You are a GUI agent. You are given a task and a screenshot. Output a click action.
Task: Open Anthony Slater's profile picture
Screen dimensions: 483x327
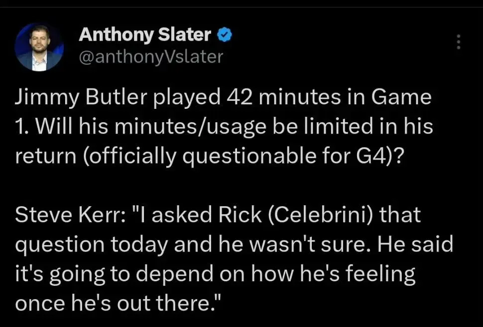tap(39, 47)
